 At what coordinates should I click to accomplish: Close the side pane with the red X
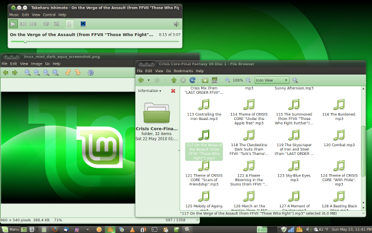click(173, 91)
